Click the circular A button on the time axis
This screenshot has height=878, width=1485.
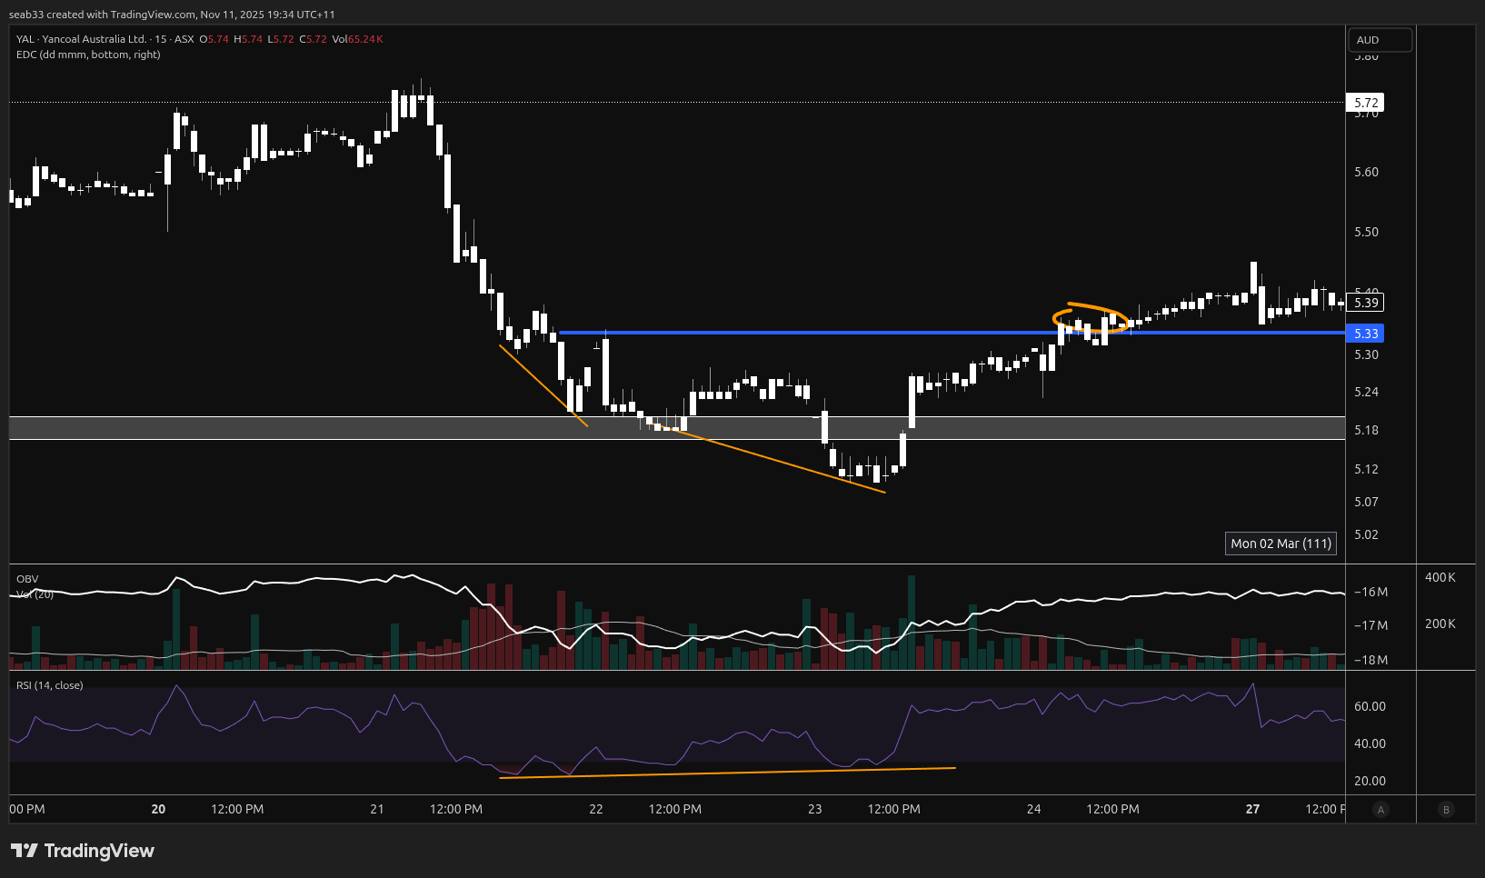(1380, 810)
